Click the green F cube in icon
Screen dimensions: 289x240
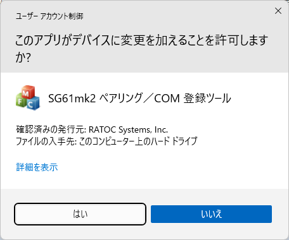click(21, 101)
